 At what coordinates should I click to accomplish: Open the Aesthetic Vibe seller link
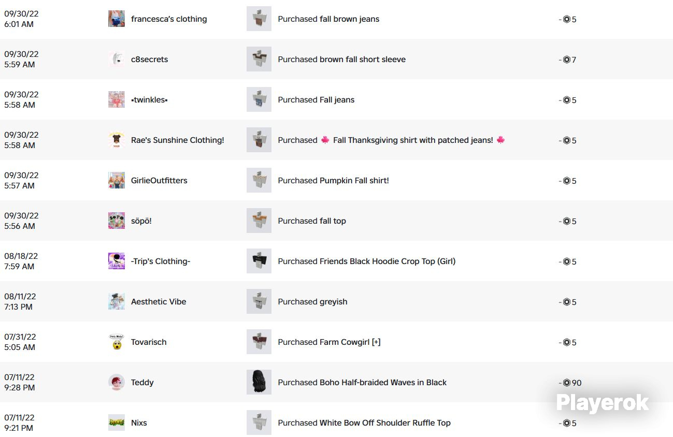click(x=159, y=301)
